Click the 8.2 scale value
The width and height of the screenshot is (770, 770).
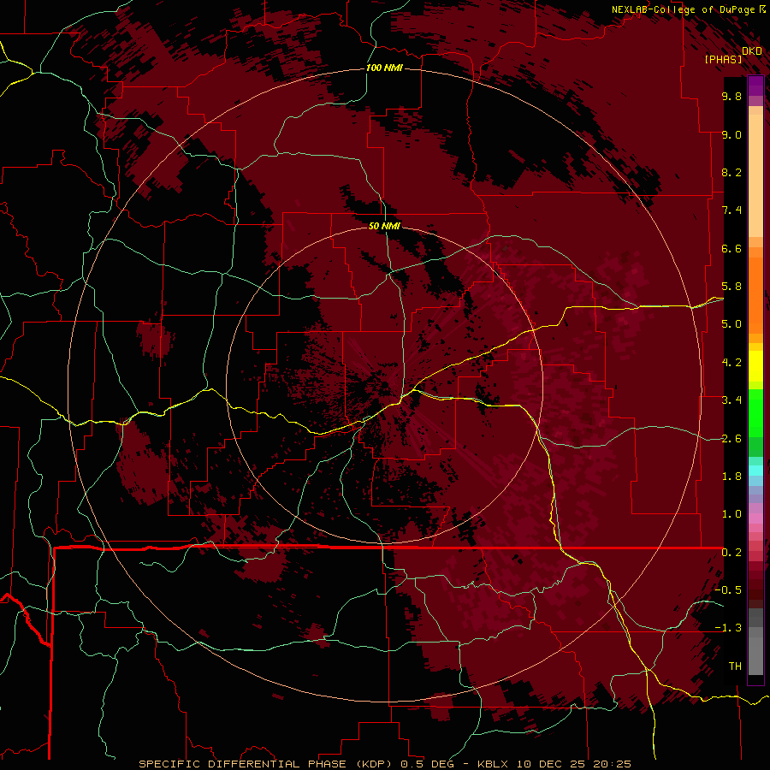tap(731, 172)
